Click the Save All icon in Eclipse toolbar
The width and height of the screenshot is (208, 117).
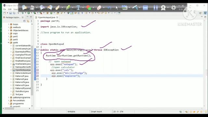coord(14,13)
